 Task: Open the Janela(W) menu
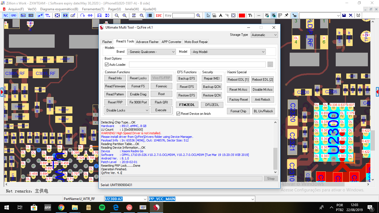[x=132, y=9]
